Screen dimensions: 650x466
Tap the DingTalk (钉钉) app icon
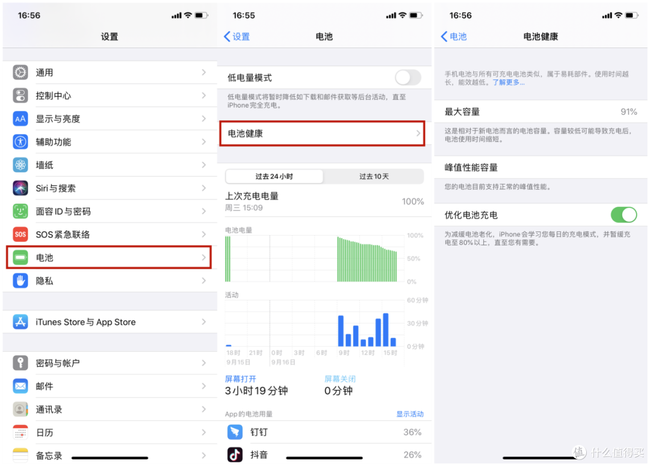pyautogui.click(x=235, y=432)
